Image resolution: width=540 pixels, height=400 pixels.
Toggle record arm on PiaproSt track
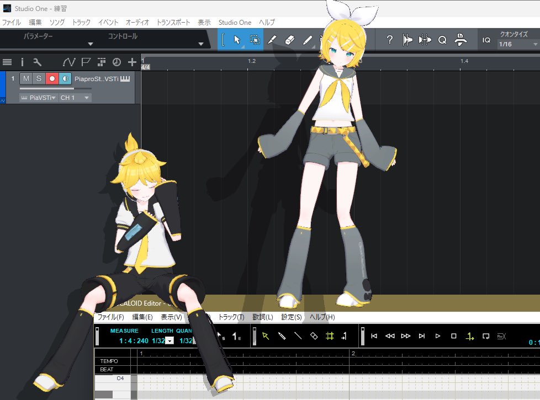tap(52, 78)
